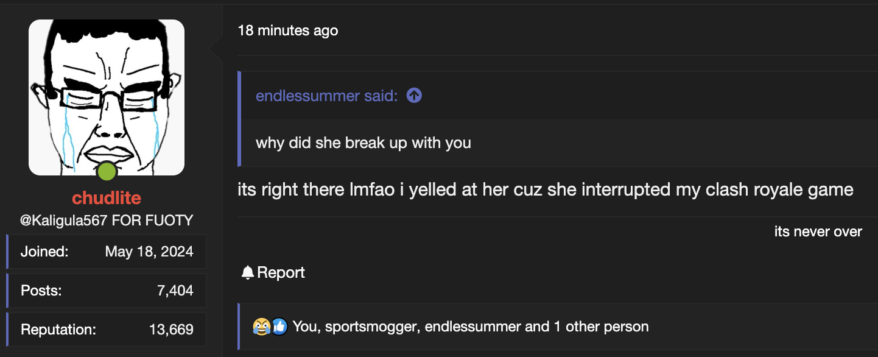Click the crying-laughing emoji reaction icon
The image size is (878, 357).
[x=261, y=327]
